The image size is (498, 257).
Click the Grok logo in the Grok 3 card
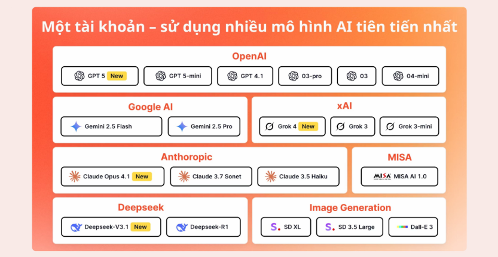coord(340,127)
